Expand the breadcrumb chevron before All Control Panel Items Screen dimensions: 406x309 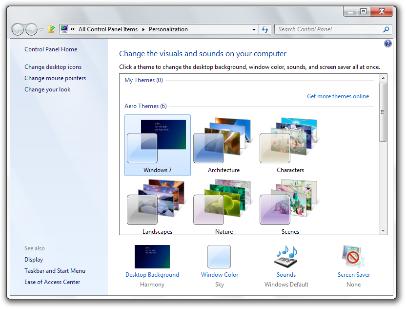tap(73, 29)
